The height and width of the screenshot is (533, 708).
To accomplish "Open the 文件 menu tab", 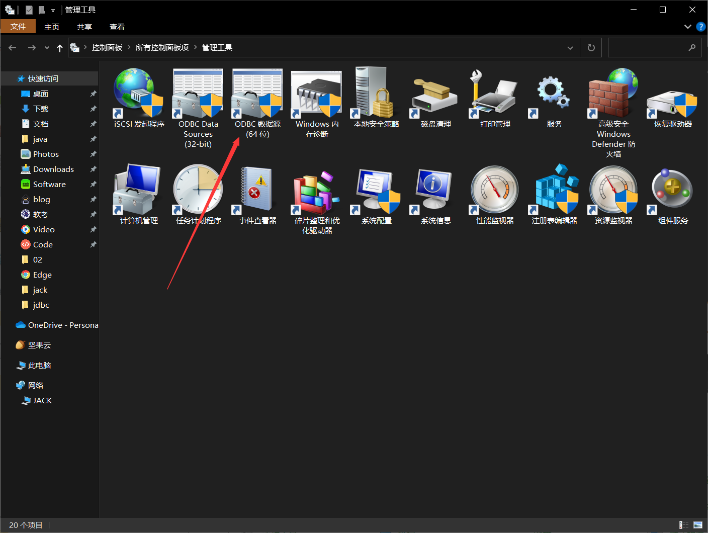I will pyautogui.click(x=18, y=26).
